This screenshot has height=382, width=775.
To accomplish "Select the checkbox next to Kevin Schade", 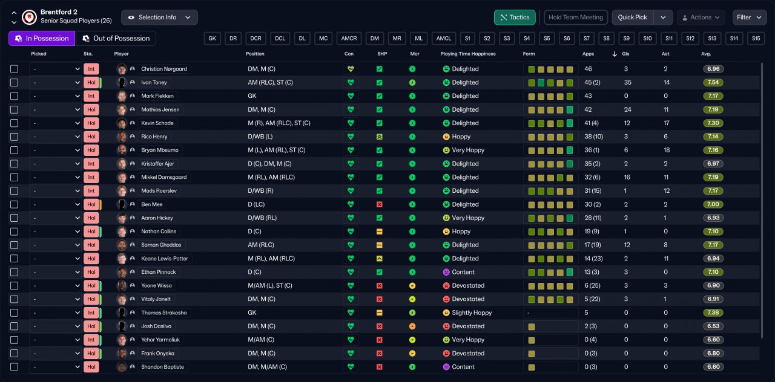I will (x=15, y=123).
